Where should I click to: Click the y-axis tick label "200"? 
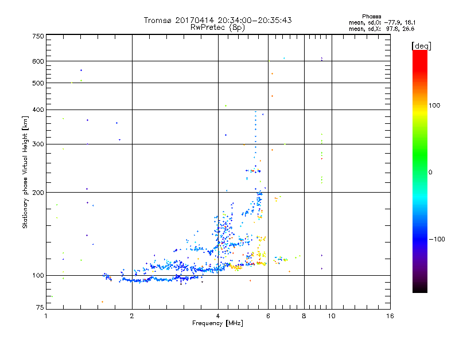[x=38, y=193]
